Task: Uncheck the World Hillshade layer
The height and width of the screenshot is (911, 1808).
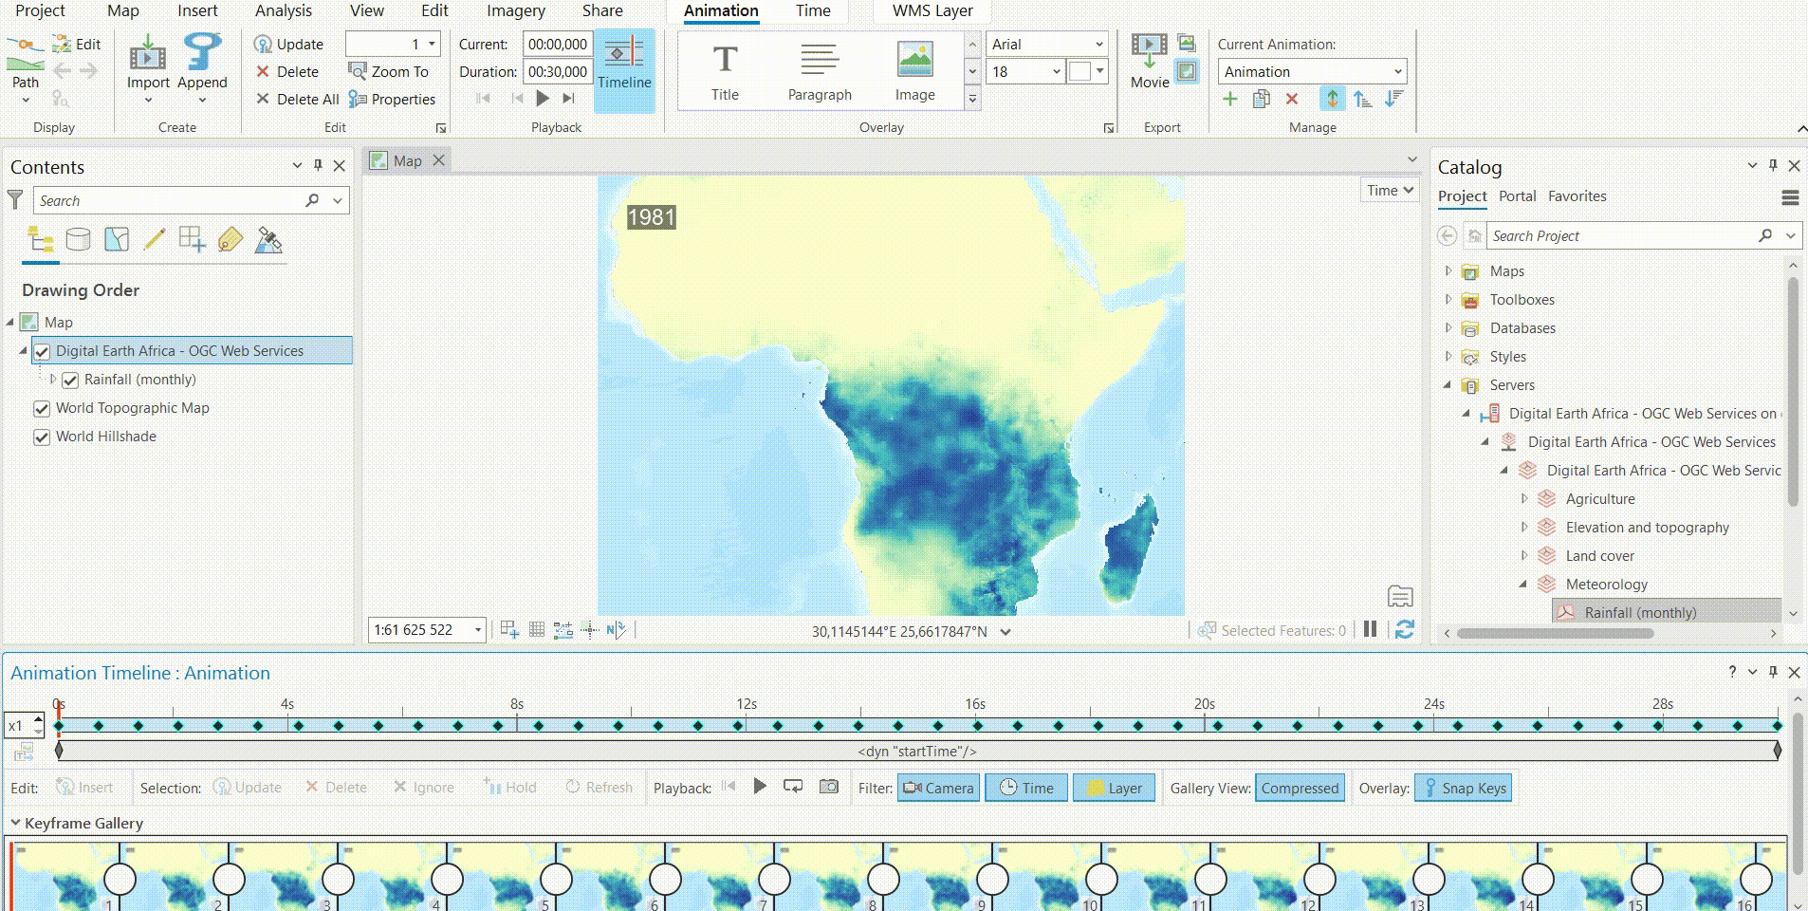Action: (42, 436)
